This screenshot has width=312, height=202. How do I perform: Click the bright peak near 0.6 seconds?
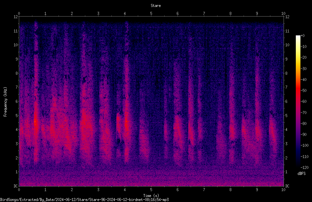click(x=35, y=122)
